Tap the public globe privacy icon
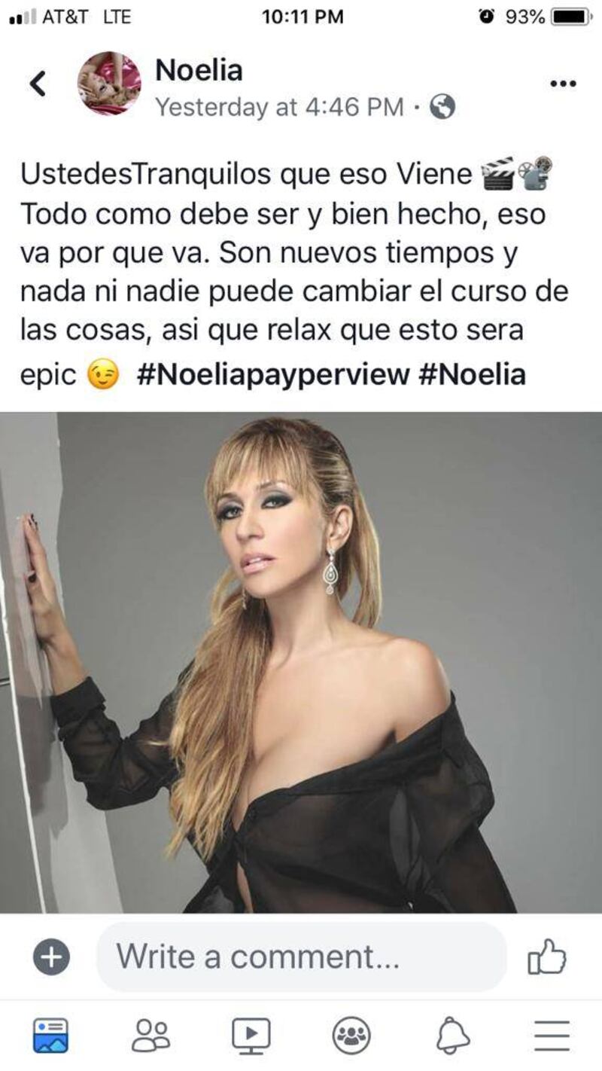The height and width of the screenshot is (1071, 602). click(x=443, y=108)
